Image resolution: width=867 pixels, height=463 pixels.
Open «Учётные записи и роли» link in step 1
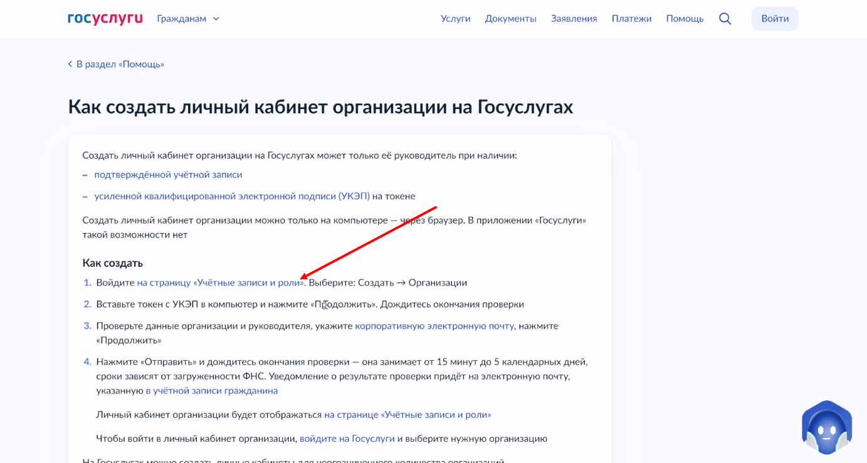tap(220, 283)
